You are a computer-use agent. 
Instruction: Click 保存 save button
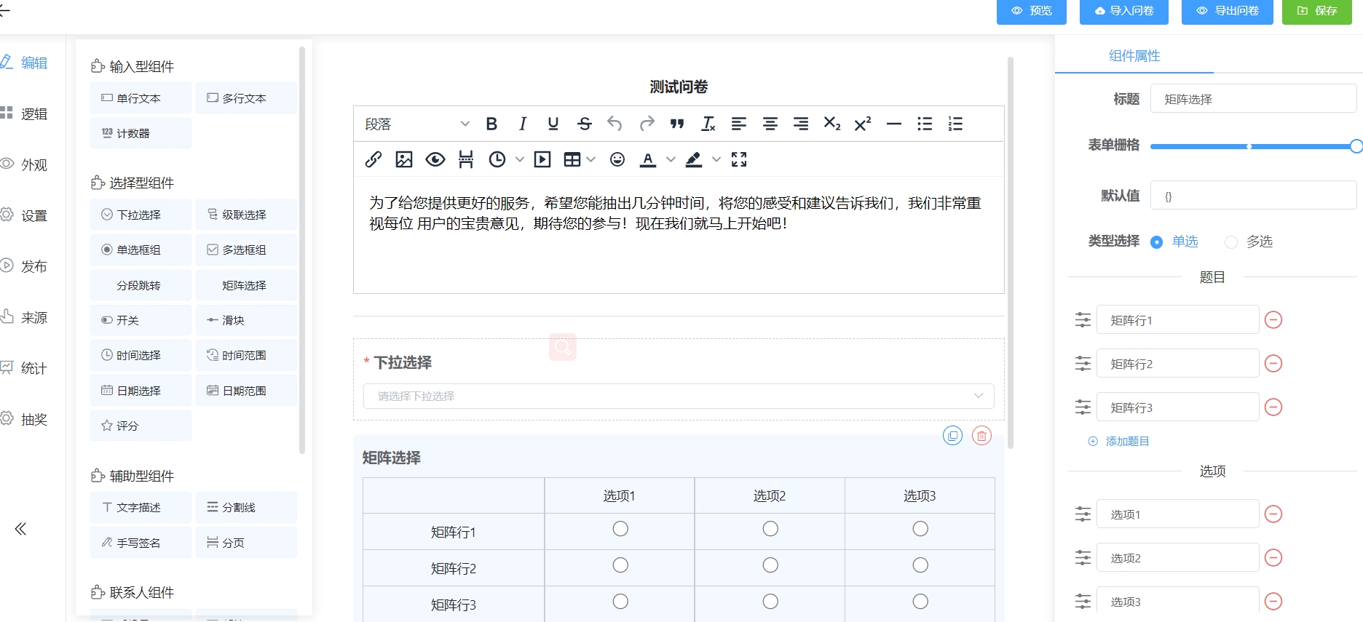[1316, 11]
